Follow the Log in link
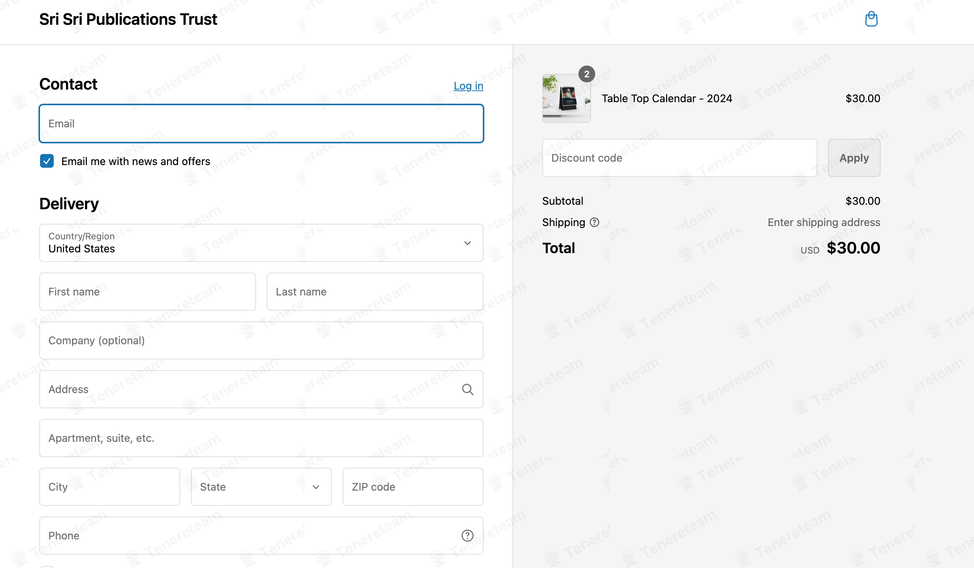Viewport: 974px width, 568px height. (468, 86)
